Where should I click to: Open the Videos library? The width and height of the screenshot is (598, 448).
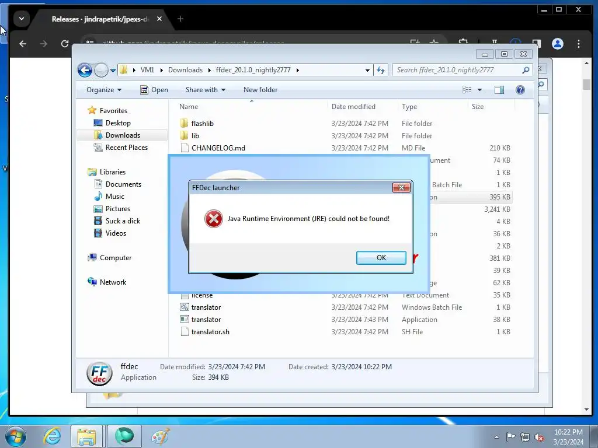[x=116, y=233]
